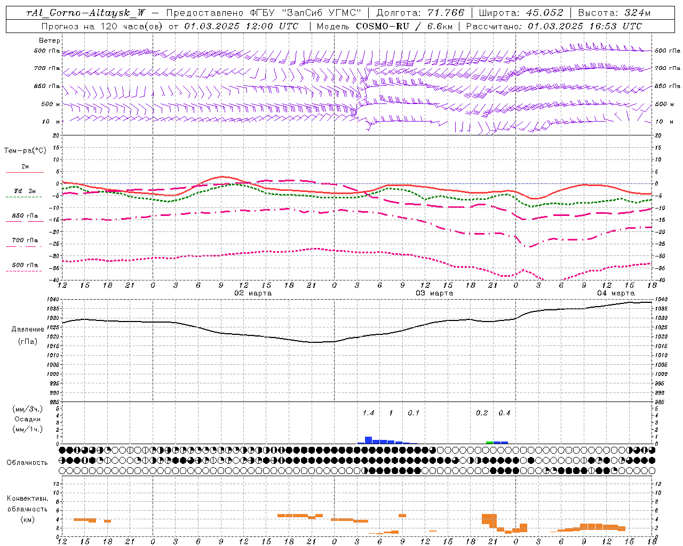Click the 1.4 precipitation amount value
Viewport: 683px width, 546px height.
368,413
